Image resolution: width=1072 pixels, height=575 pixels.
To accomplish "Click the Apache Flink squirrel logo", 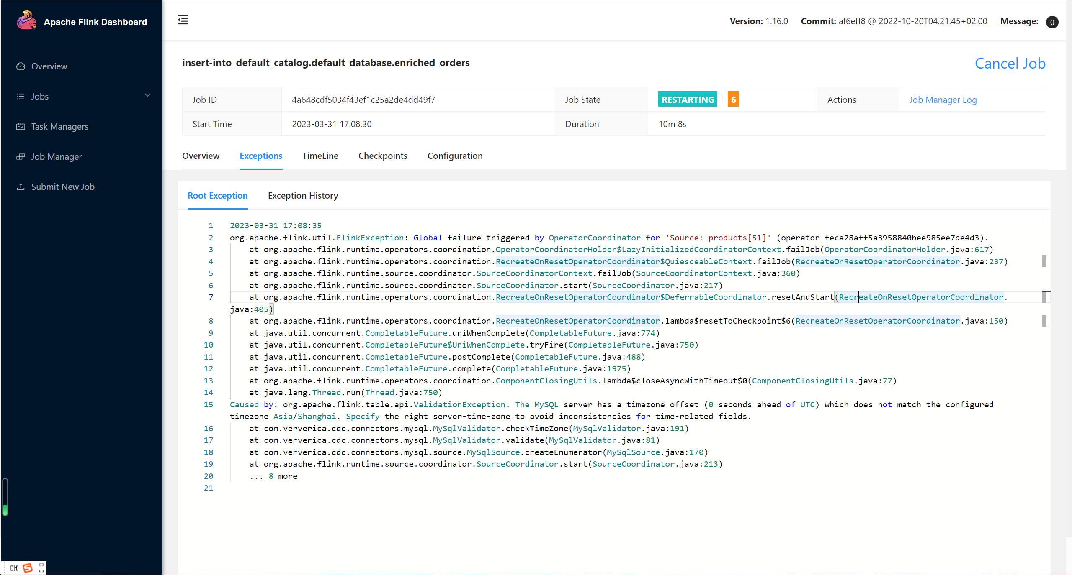I will [x=26, y=20].
